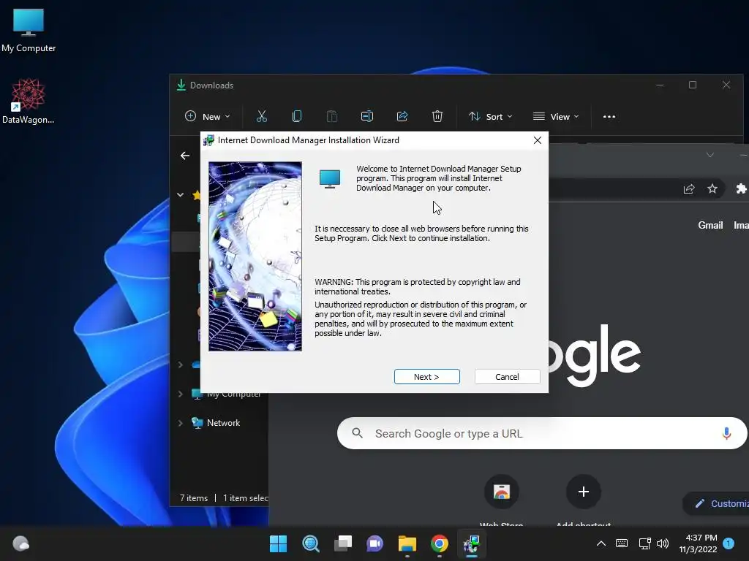Viewport: 749px width, 561px height.
Task: Open the My Computer desktop icon
Action: tap(29, 31)
